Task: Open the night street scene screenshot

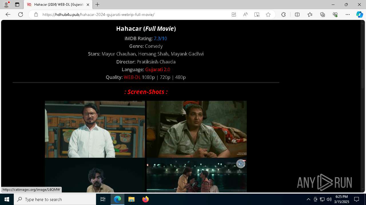Action: (x=197, y=175)
